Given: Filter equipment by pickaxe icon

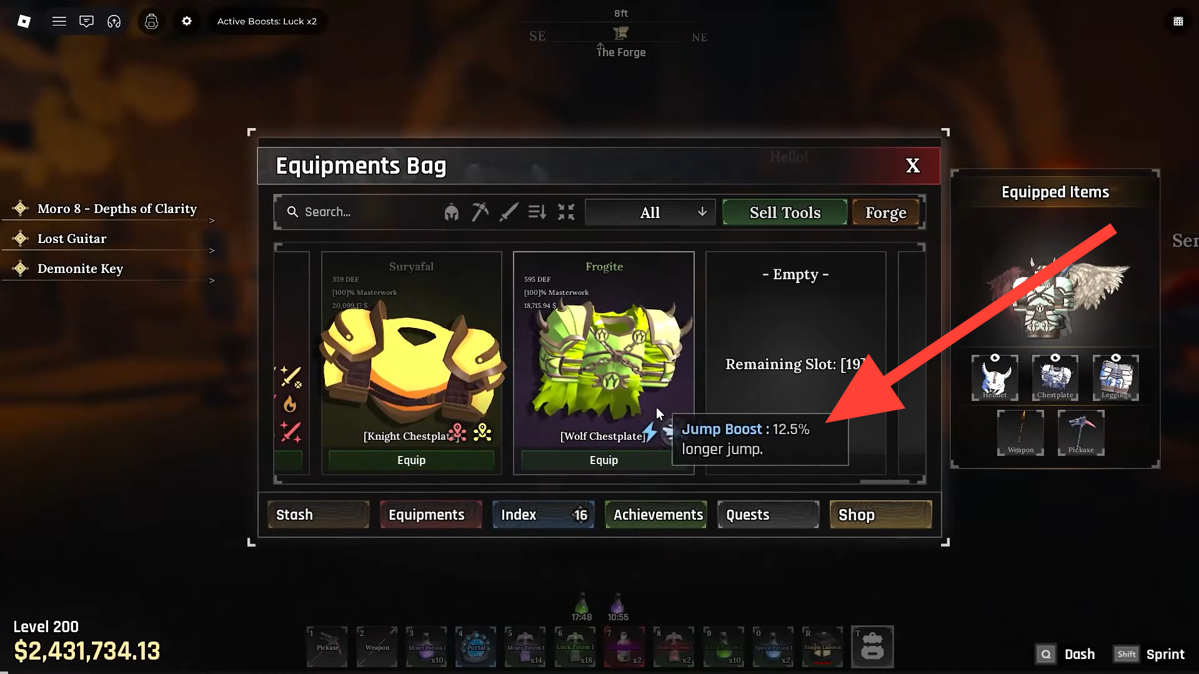Looking at the screenshot, I should [480, 212].
